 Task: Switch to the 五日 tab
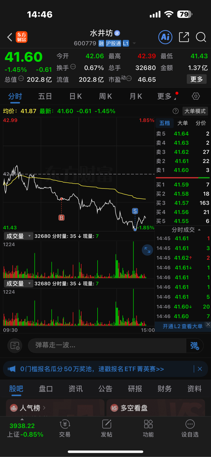point(45,96)
